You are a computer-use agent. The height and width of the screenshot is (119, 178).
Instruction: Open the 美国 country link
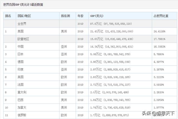20,32
